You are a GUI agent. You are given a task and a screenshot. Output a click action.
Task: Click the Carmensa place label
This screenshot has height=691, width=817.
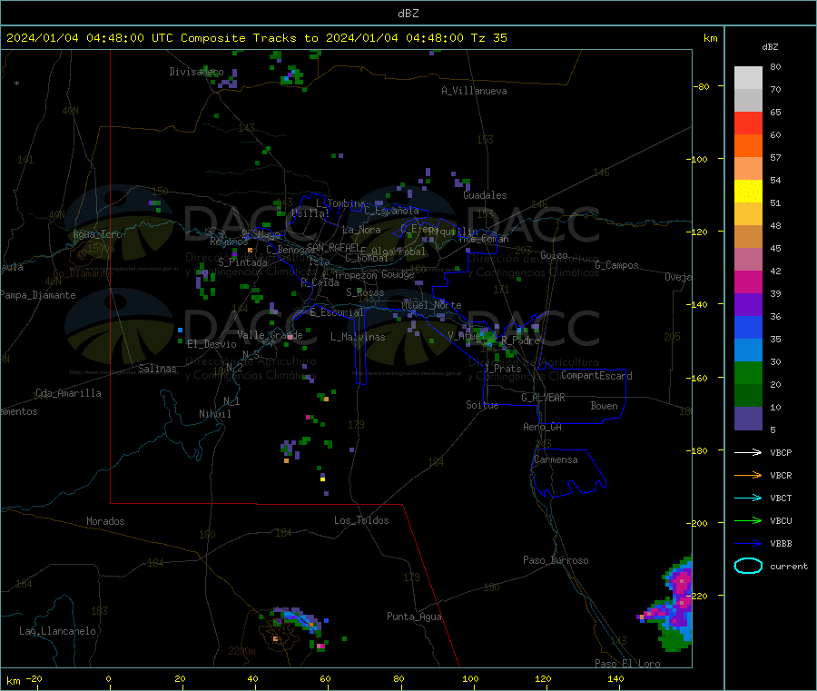coord(556,459)
